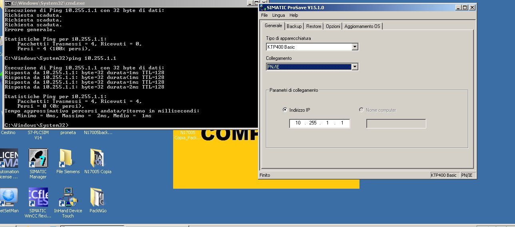The image size is (515, 227).
Task: Select the proneta desktop label
Action: tap(68, 132)
